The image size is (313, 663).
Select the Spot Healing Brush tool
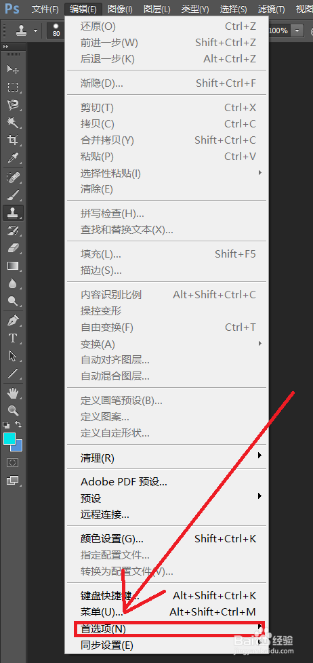coord(13,178)
